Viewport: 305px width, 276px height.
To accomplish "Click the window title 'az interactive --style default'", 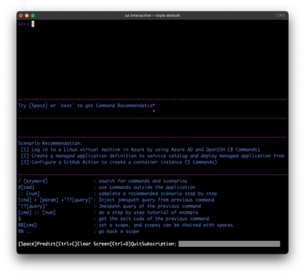I will 152,15.
